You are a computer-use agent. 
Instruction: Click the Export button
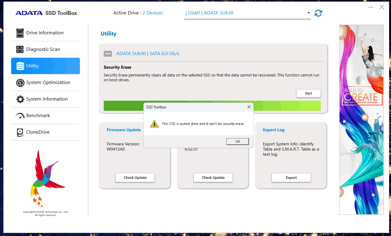click(291, 178)
